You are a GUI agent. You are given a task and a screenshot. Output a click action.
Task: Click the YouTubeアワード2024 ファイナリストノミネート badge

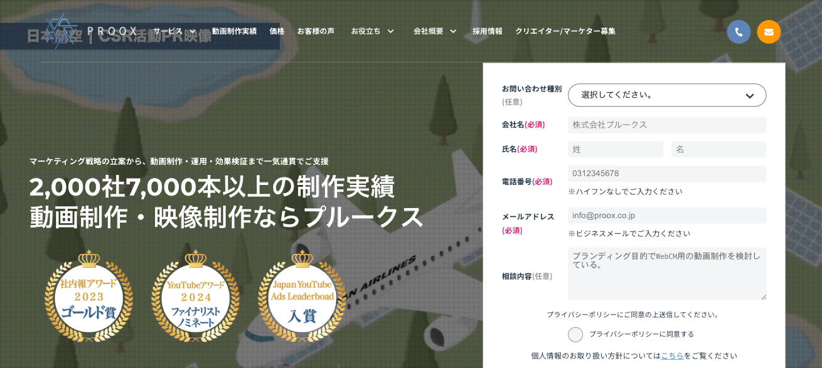point(195,297)
